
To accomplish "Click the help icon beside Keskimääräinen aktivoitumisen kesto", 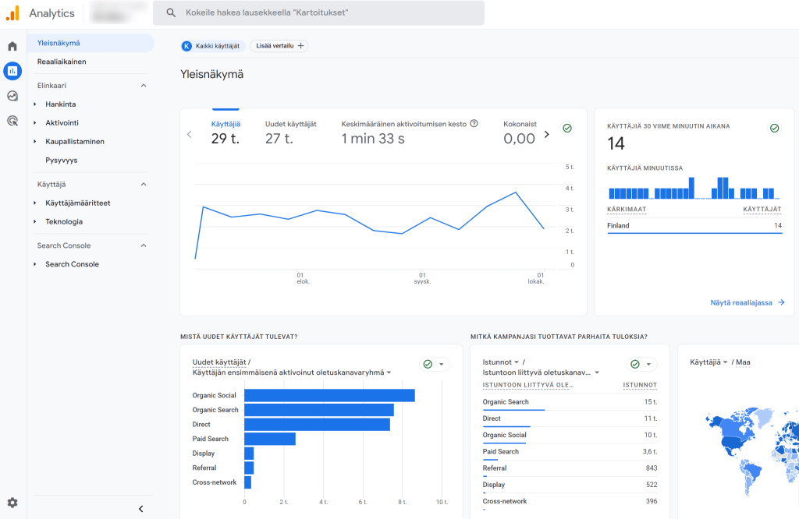I will 474,124.
